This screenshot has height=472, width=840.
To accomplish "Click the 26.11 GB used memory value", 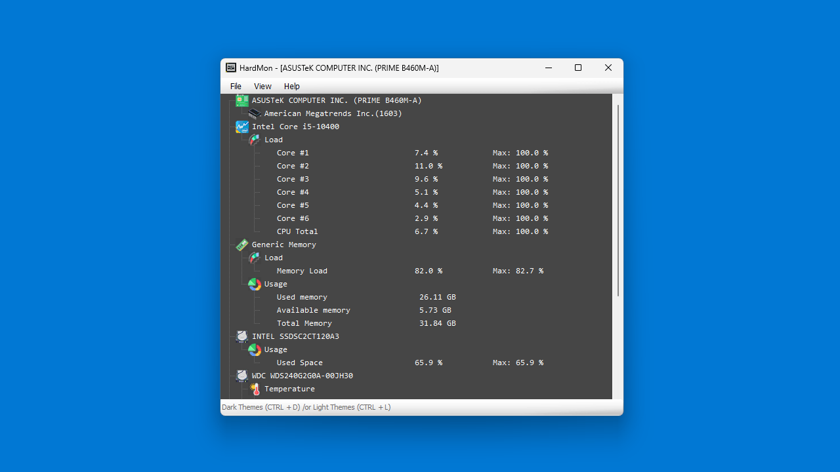I will pyautogui.click(x=438, y=297).
